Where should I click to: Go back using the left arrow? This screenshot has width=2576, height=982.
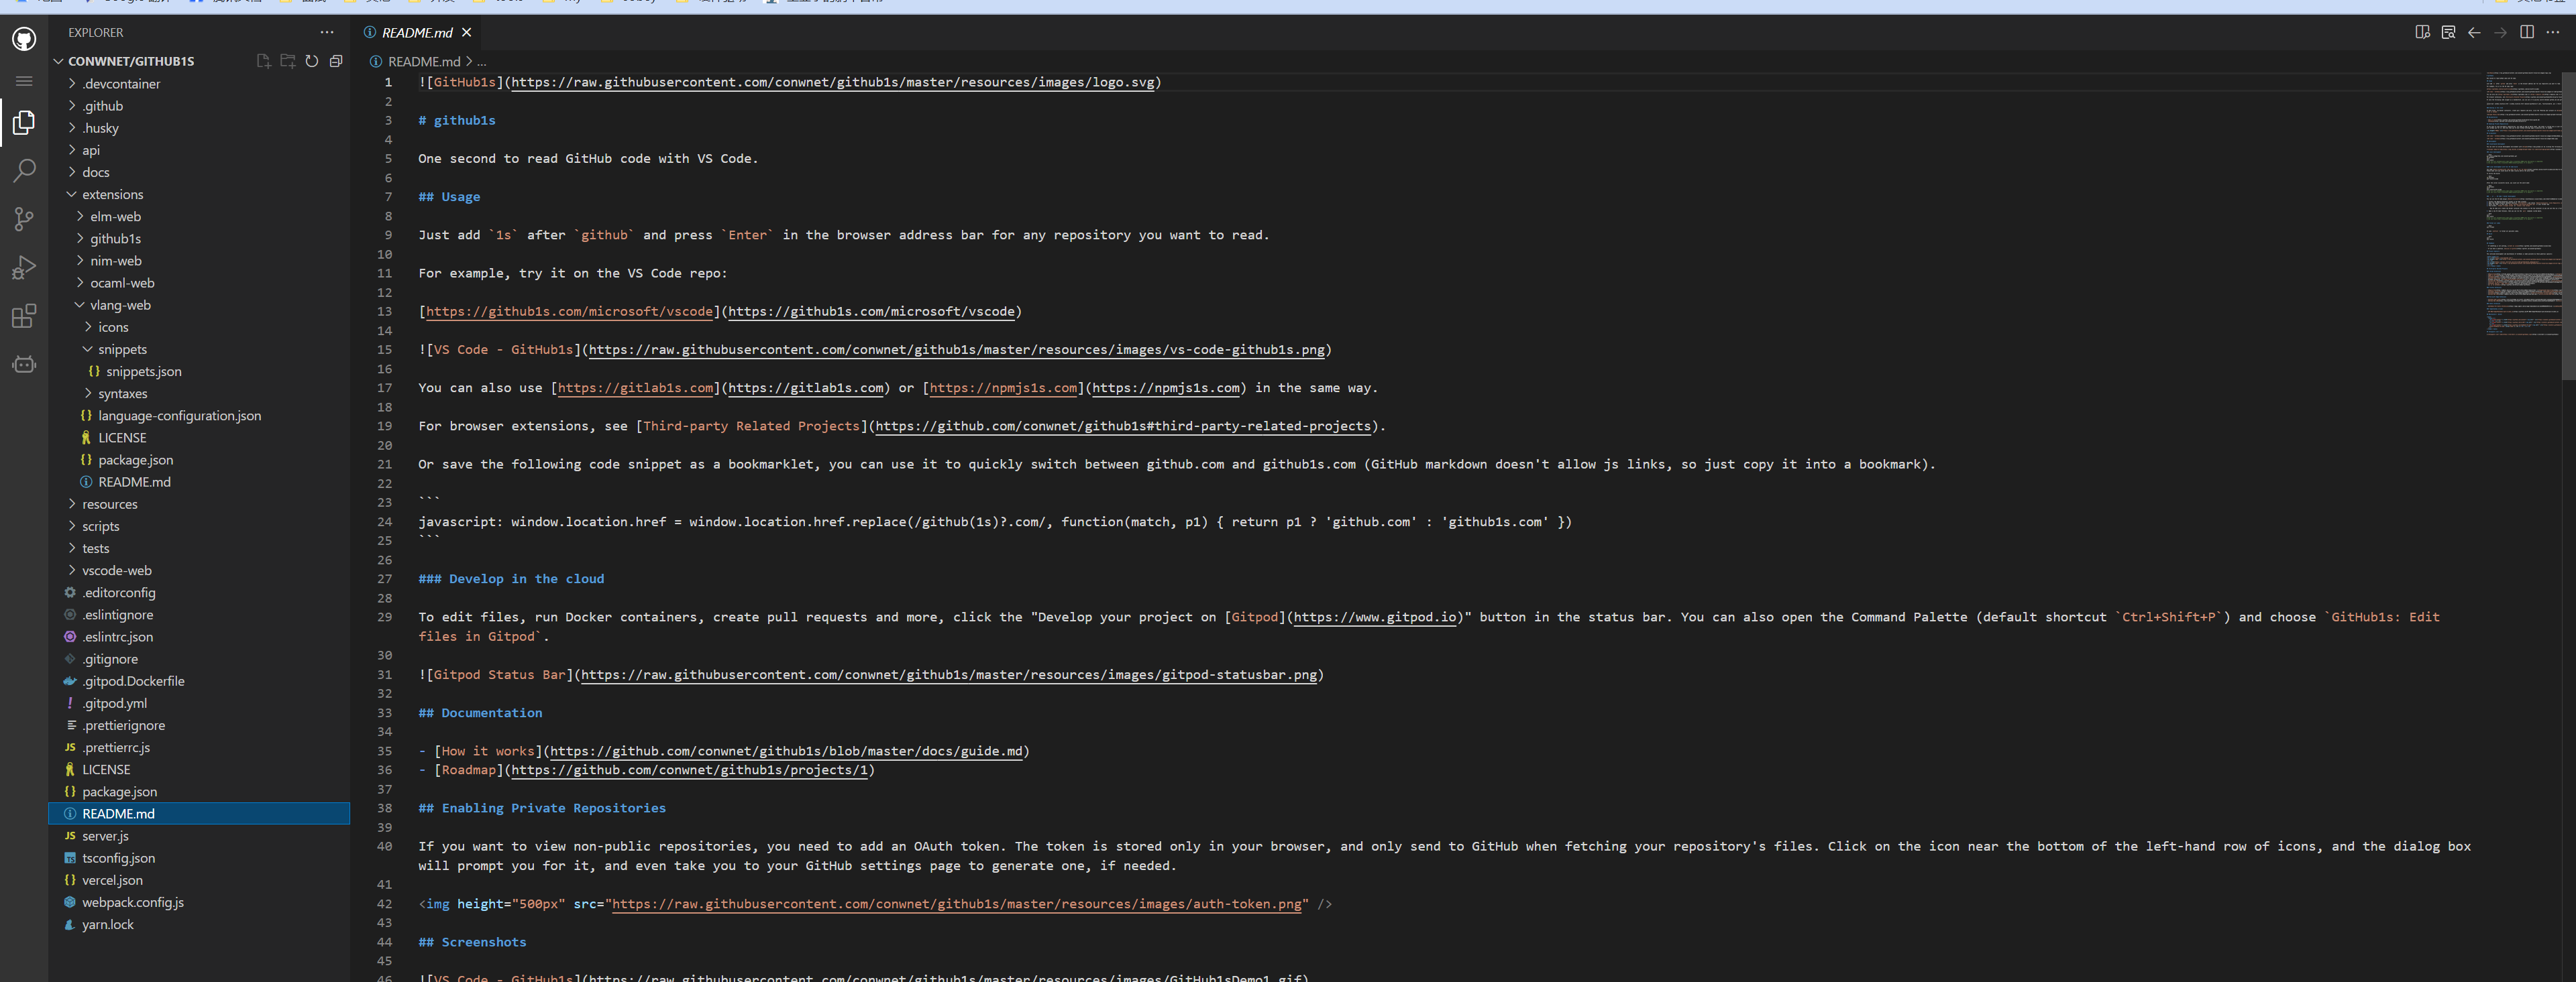(2474, 32)
